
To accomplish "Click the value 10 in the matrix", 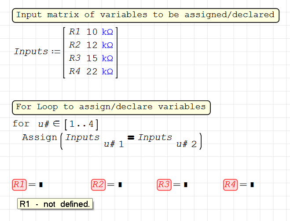I will coord(92,32).
